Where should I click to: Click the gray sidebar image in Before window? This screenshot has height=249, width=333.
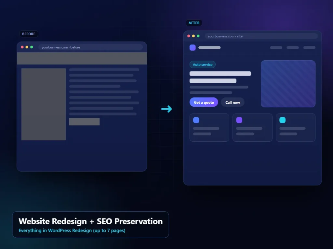(x=44, y=104)
